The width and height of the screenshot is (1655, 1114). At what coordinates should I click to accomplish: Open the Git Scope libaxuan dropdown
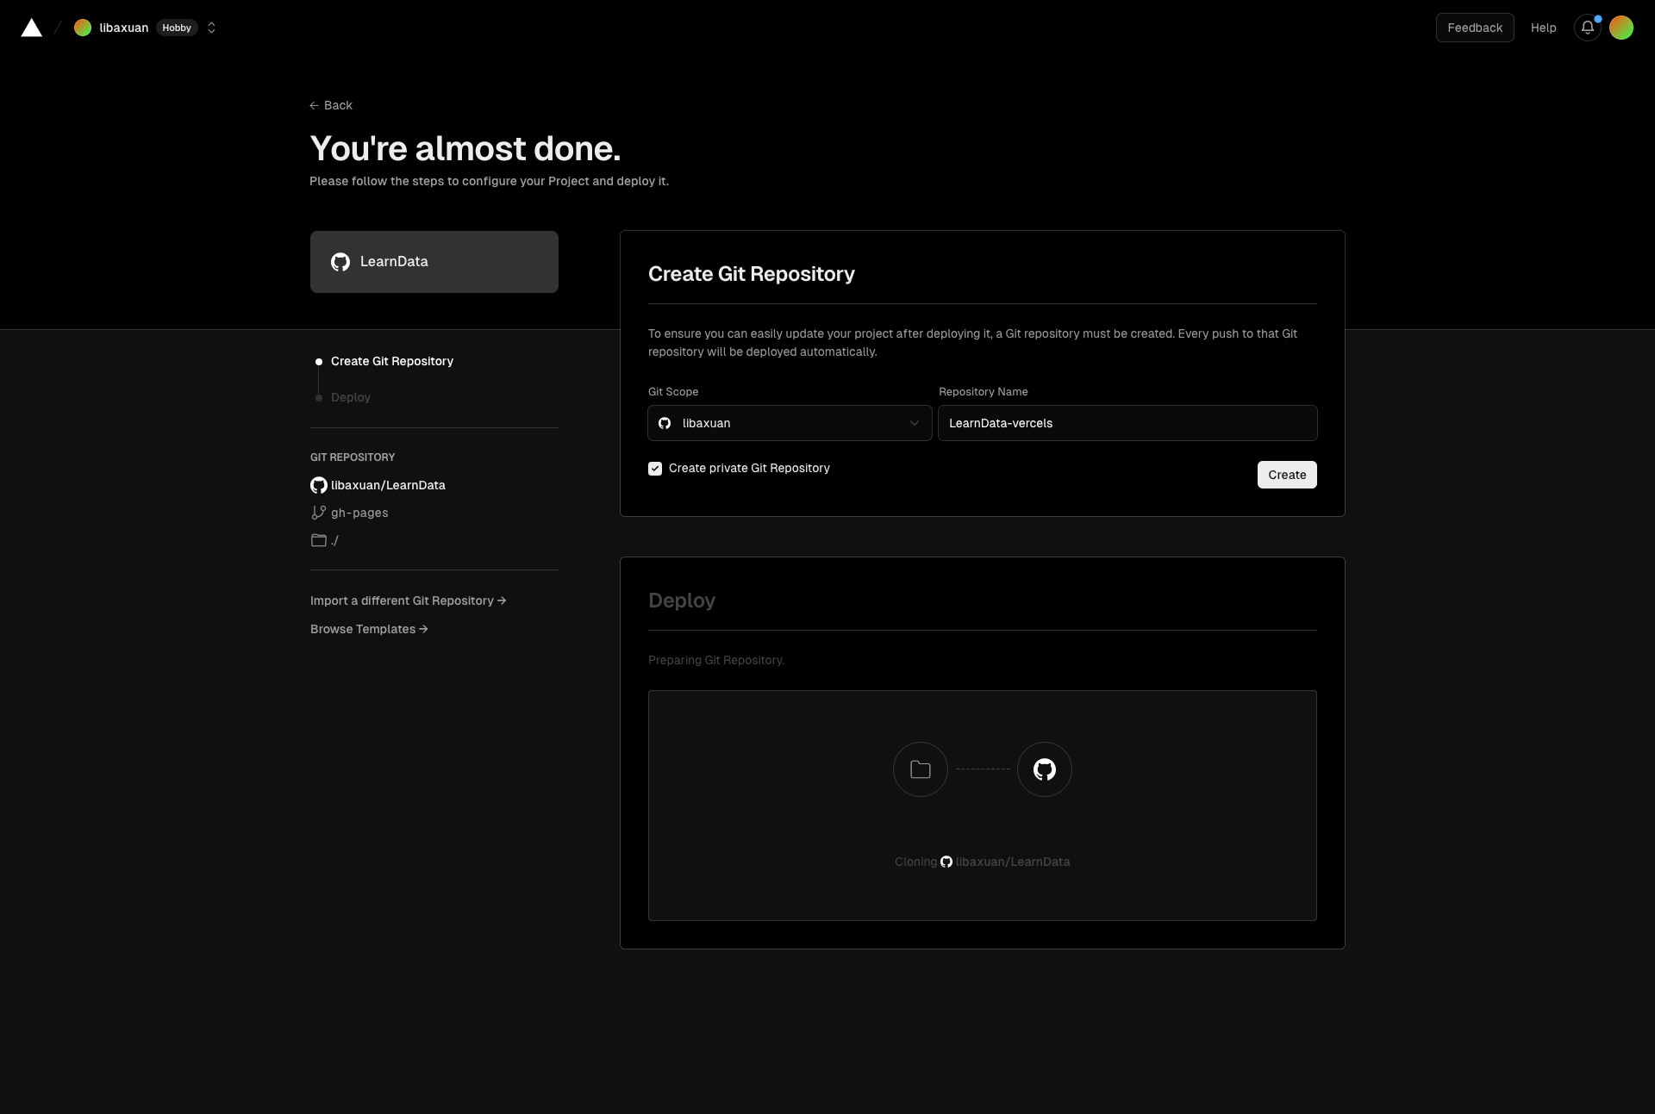pyautogui.click(x=790, y=423)
